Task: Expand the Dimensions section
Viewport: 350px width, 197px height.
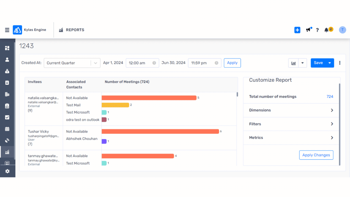Action: tap(291, 110)
